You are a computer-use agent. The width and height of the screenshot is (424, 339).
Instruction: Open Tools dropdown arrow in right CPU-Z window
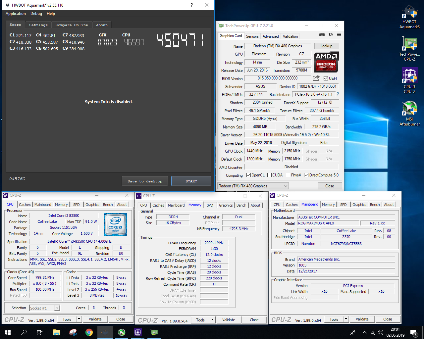(346, 319)
